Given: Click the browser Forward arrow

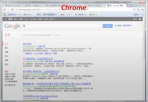Looking at the screenshot, I should [x=9, y=10].
